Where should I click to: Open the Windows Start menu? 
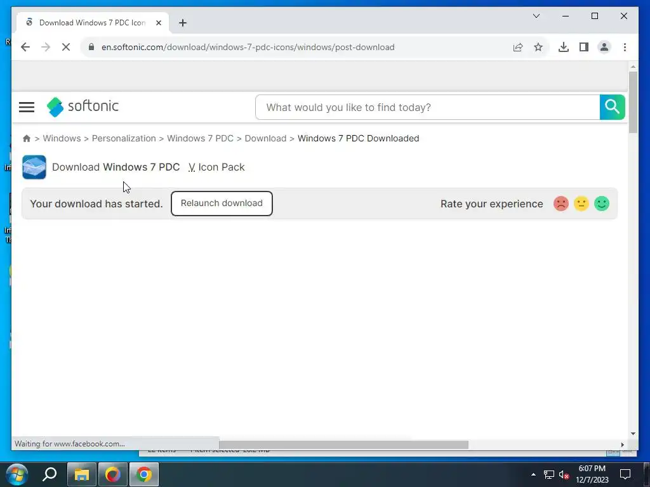(x=17, y=474)
